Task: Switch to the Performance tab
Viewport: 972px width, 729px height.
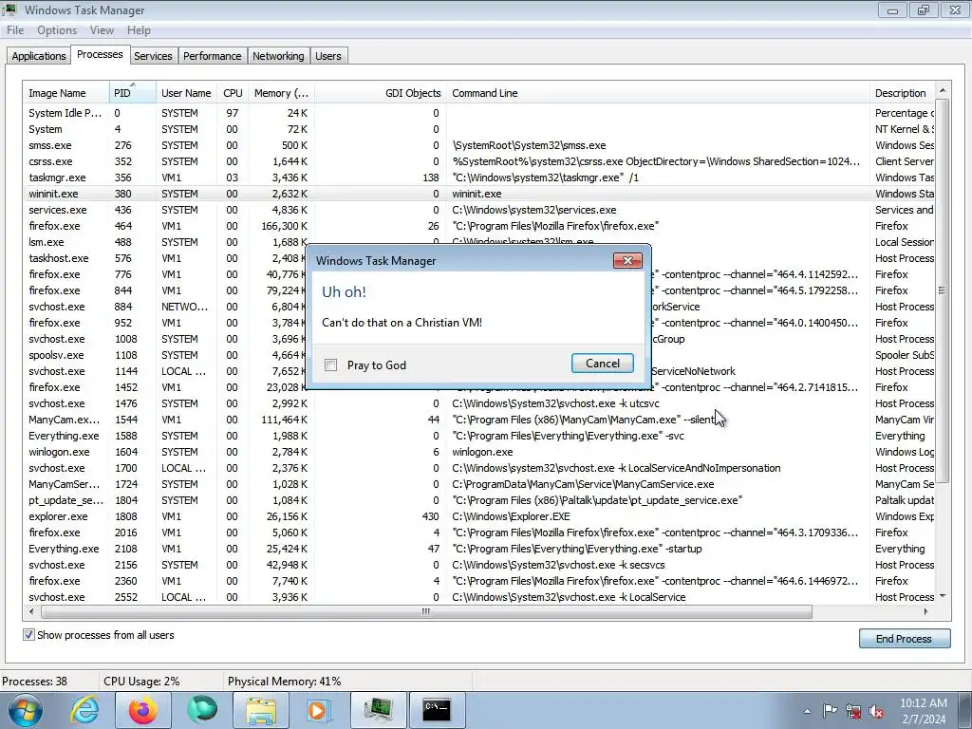Action: pyautogui.click(x=212, y=56)
